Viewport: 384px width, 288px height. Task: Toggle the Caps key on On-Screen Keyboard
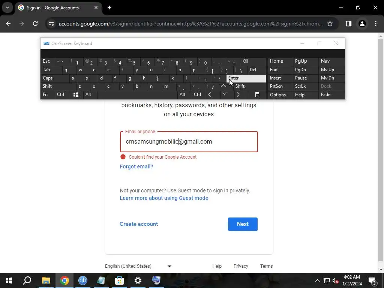click(x=55, y=78)
